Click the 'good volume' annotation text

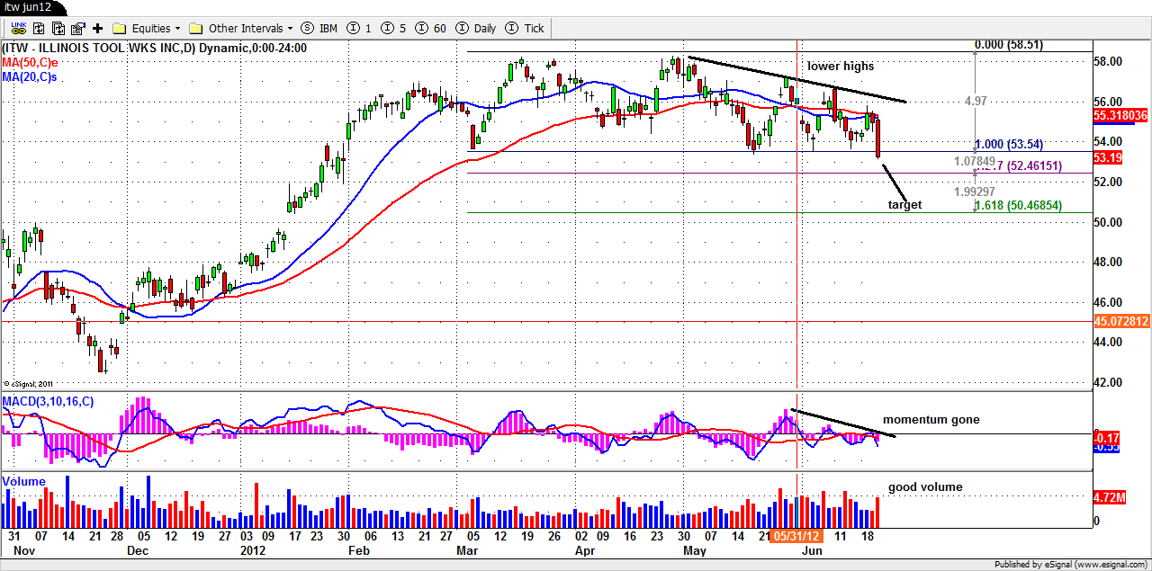point(925,487)
